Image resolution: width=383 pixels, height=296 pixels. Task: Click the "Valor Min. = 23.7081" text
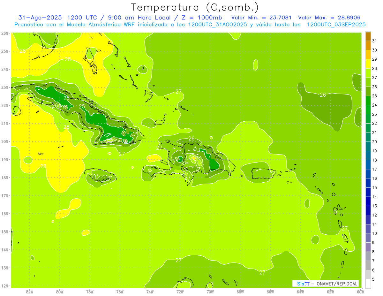pyautogui.click(x=261, y=18)
